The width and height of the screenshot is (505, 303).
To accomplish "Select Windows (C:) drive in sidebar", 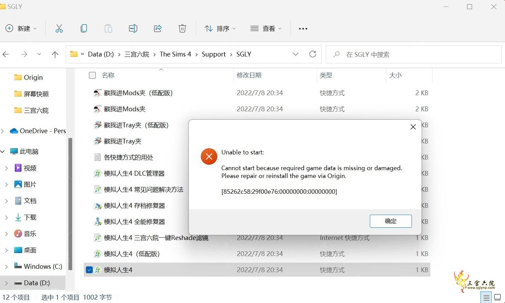I will click(38, 266).
